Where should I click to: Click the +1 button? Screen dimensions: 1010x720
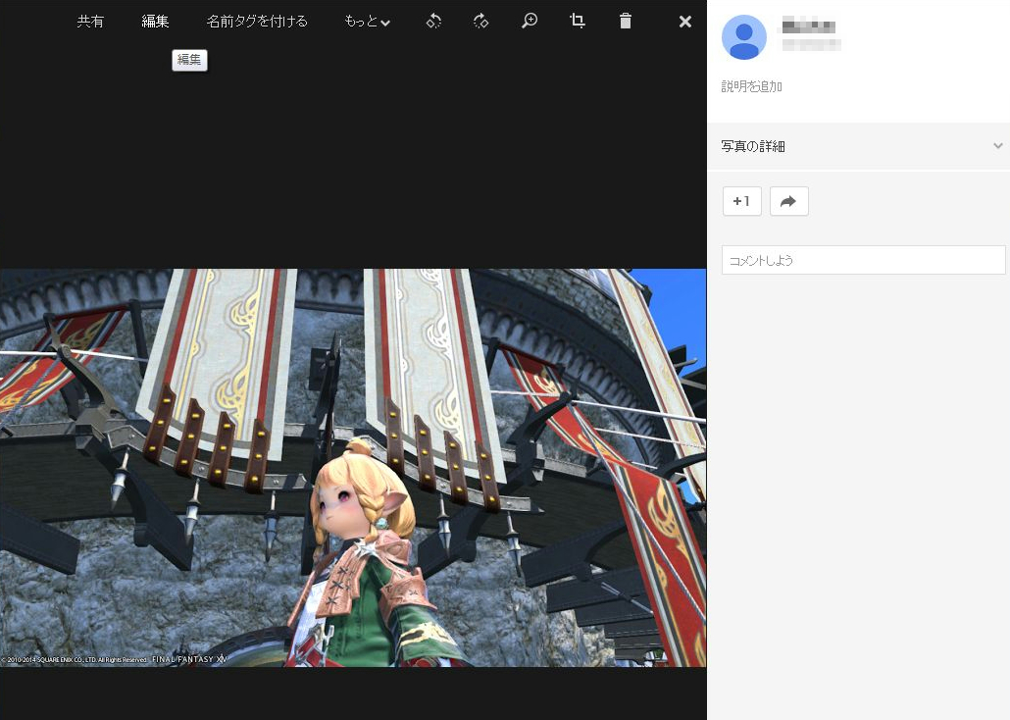coord(742,201)
